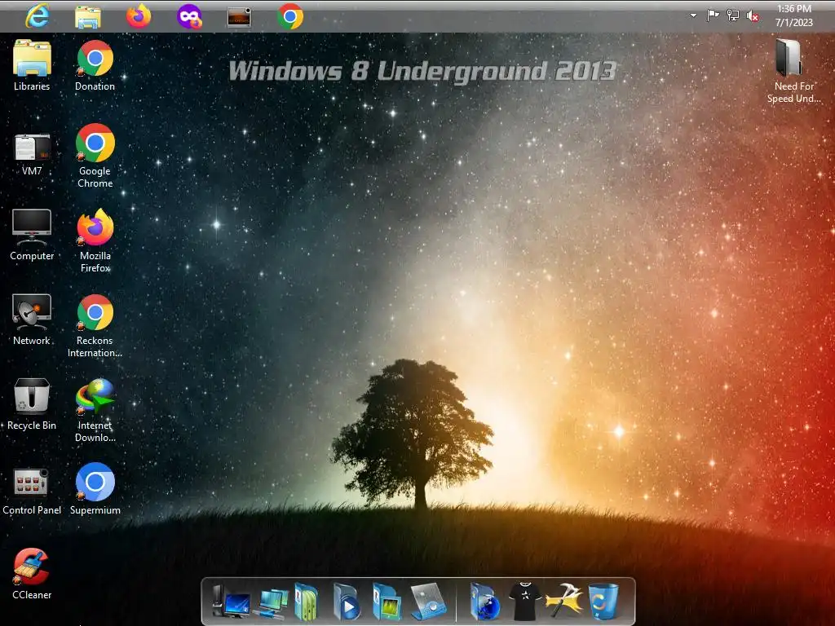Click the hammer tools icon in dock

point(564,601)
